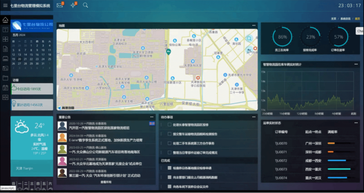Open the text 'T' sidebar icon
Image resolution: width=364 pixels, height=193 pixels.
(5, 30)
